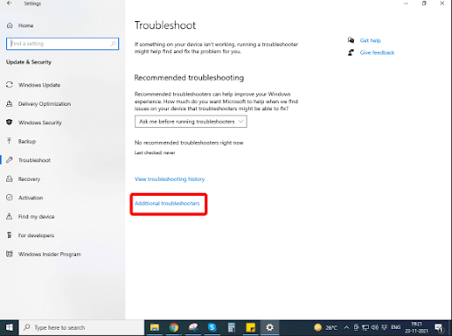Launch Google Chrome from the taskbar
Viewport: 452px width, 336px height.
pyautogui.click(x=174, y=327)
